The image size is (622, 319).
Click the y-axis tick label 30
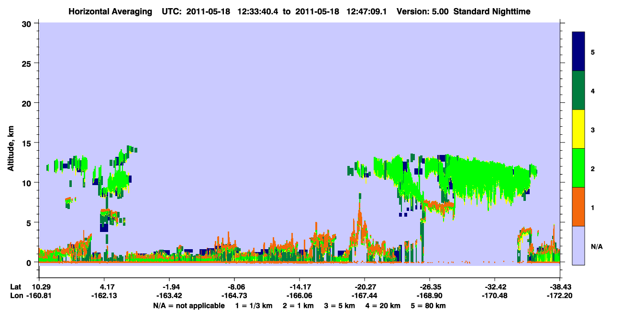[27, 23]
